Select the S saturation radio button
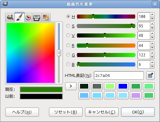The image size is (160, 122). click(x=68, y=26)
